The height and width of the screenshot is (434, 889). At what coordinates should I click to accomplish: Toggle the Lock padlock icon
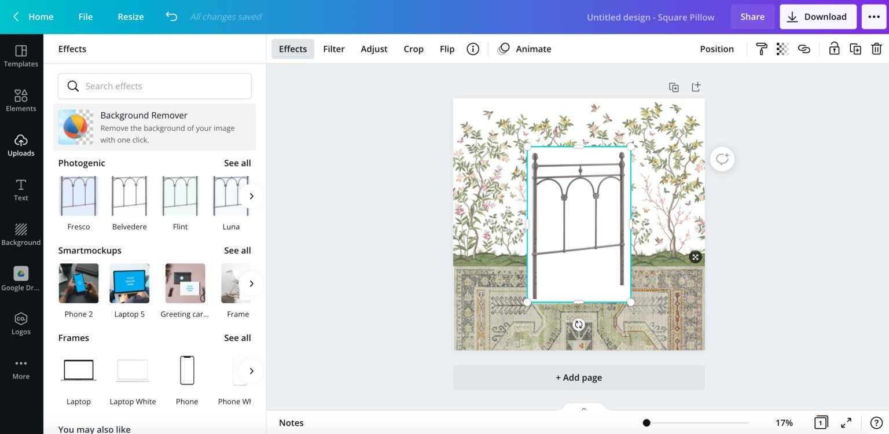coord(834,49)
